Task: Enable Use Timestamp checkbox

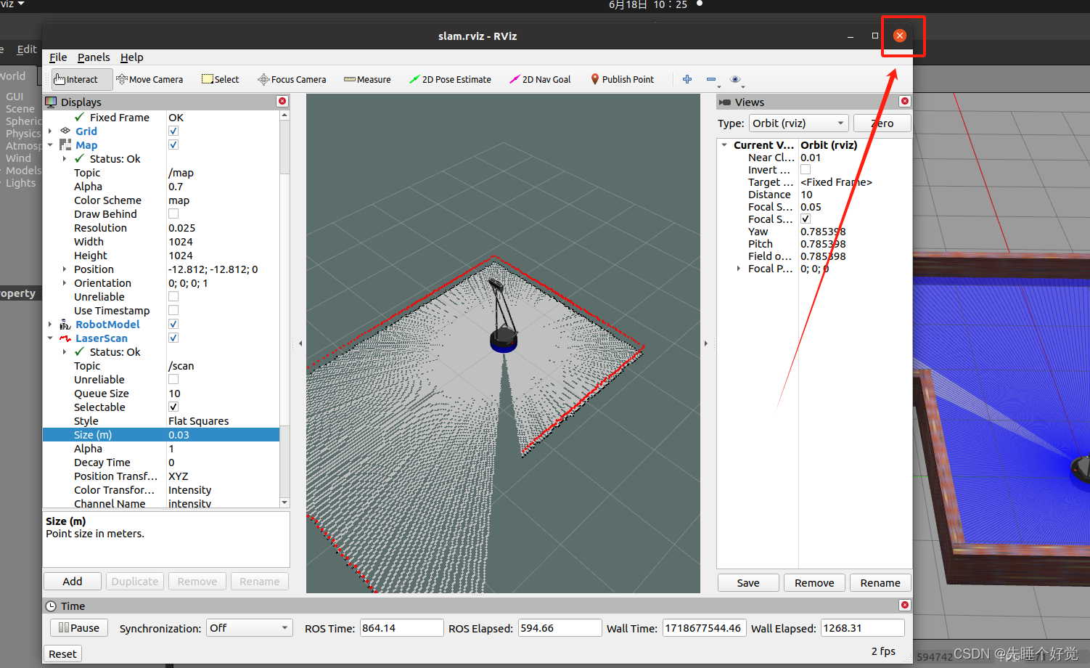Action: pyautogui.click(x=173, y=310)
